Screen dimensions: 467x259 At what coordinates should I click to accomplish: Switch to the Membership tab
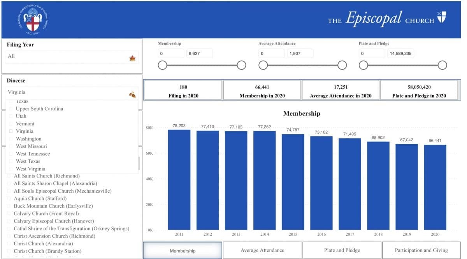pos(183,250)
